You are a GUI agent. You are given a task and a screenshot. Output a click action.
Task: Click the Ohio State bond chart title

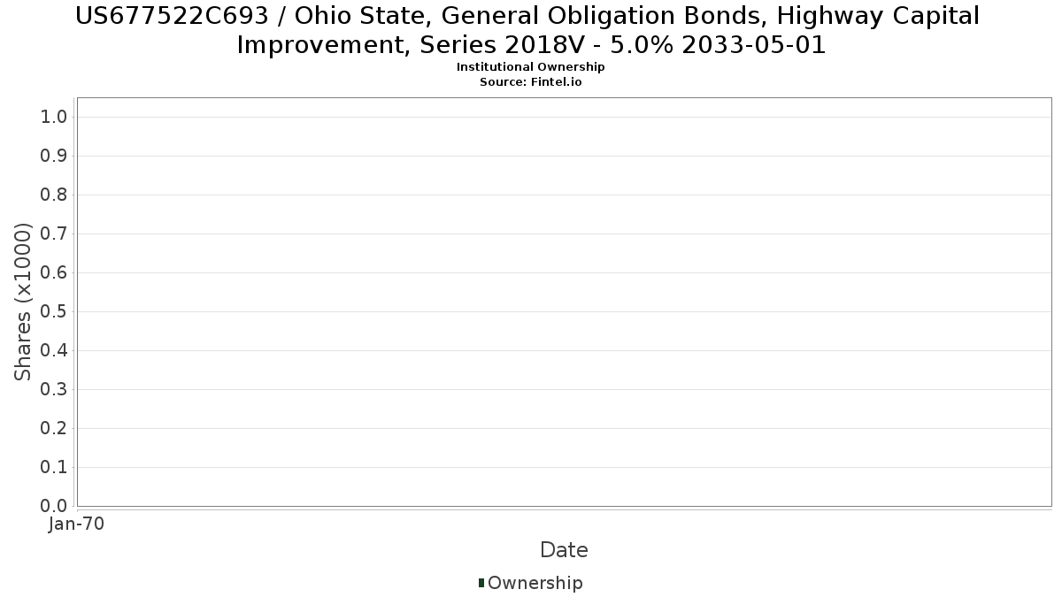(x=530, y=30)
